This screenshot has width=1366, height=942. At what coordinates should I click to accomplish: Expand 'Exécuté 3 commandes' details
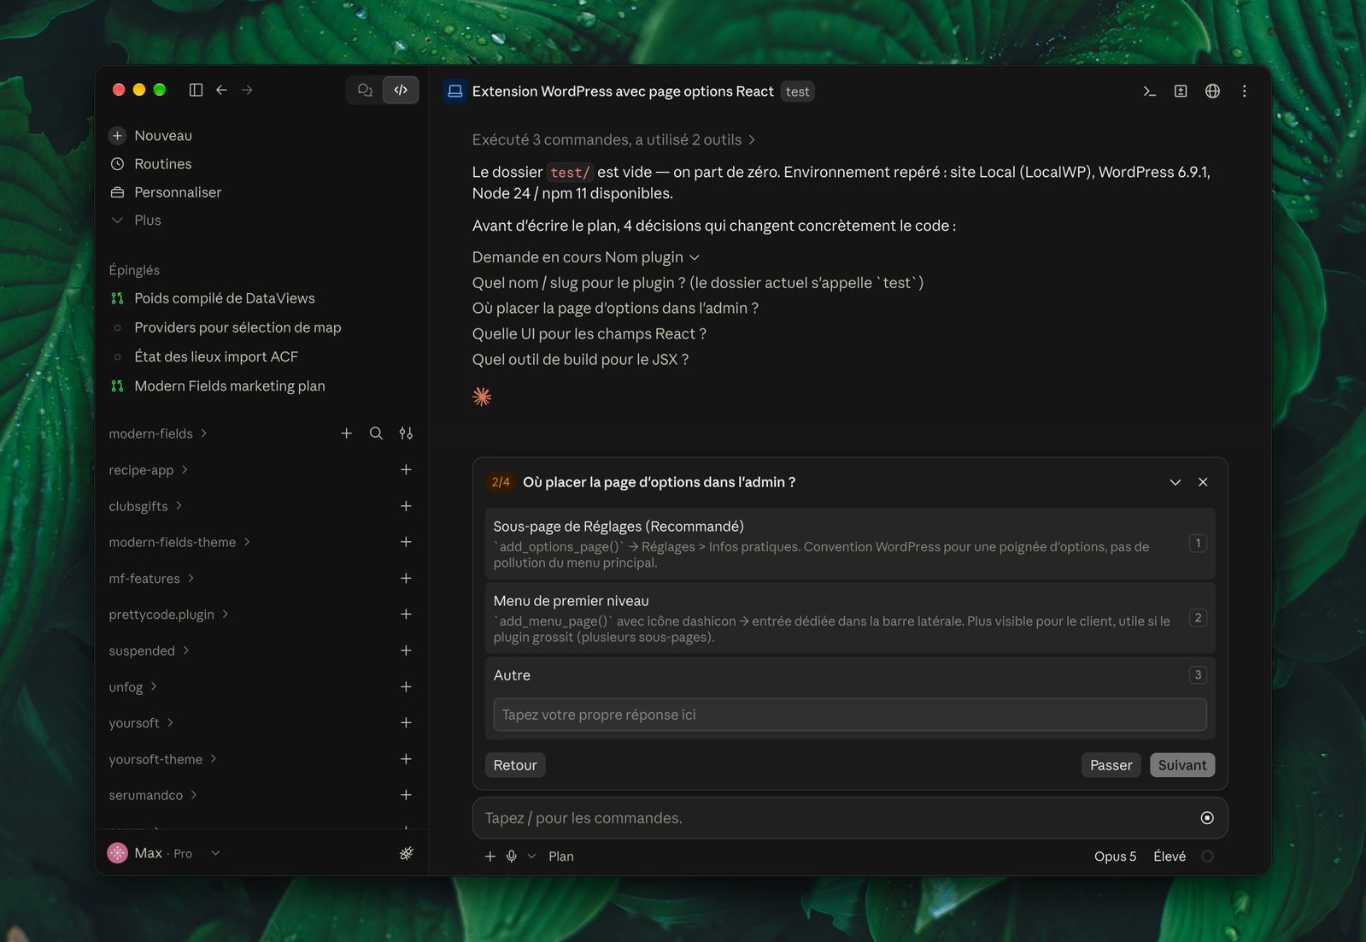pyautogui.click(x=613, y=140)
